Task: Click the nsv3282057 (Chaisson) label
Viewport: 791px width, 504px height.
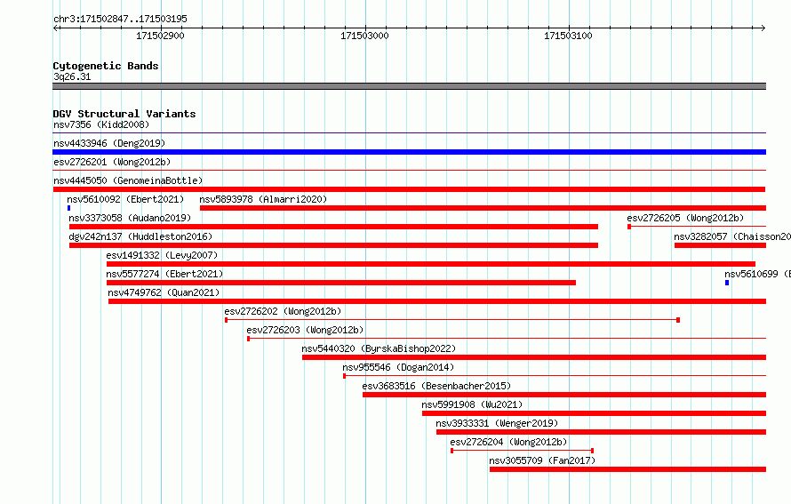Action: tap(732, 236)
